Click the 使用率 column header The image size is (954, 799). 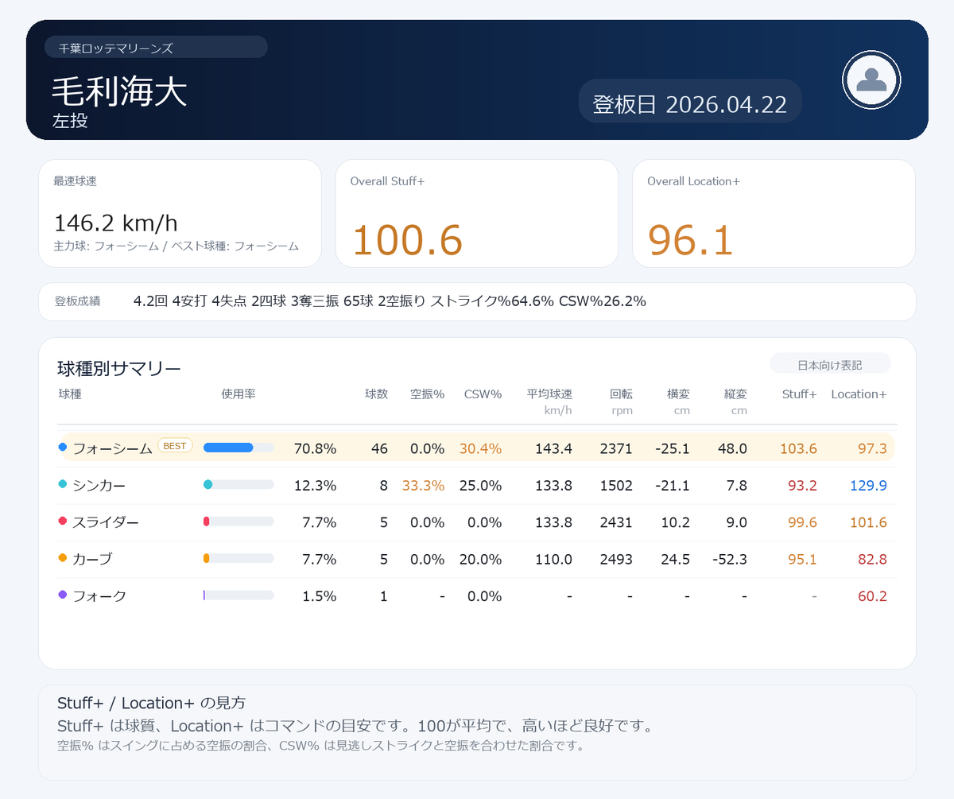pyautogui.click(x=238, y=394)
